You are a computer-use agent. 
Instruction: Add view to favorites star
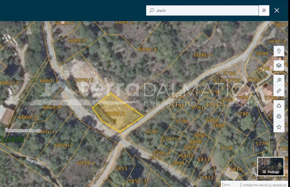click(279, 127)
